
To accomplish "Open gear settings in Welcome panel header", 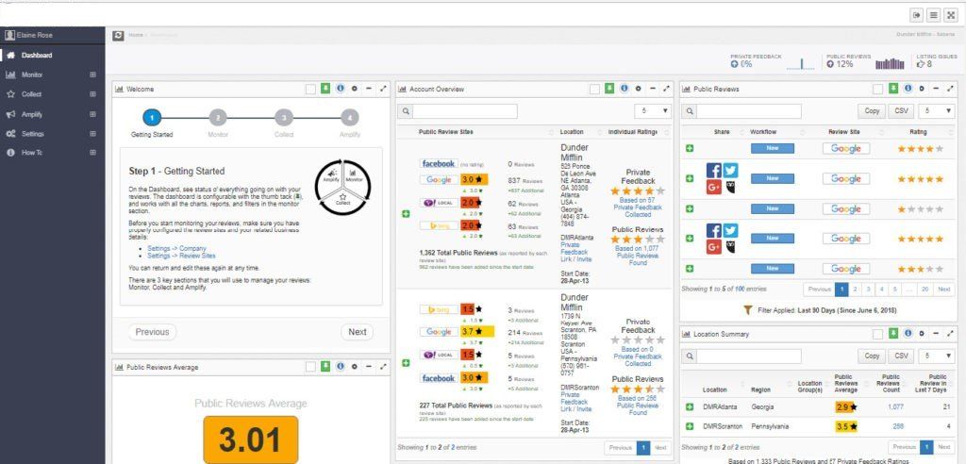I will pos(355,89).
